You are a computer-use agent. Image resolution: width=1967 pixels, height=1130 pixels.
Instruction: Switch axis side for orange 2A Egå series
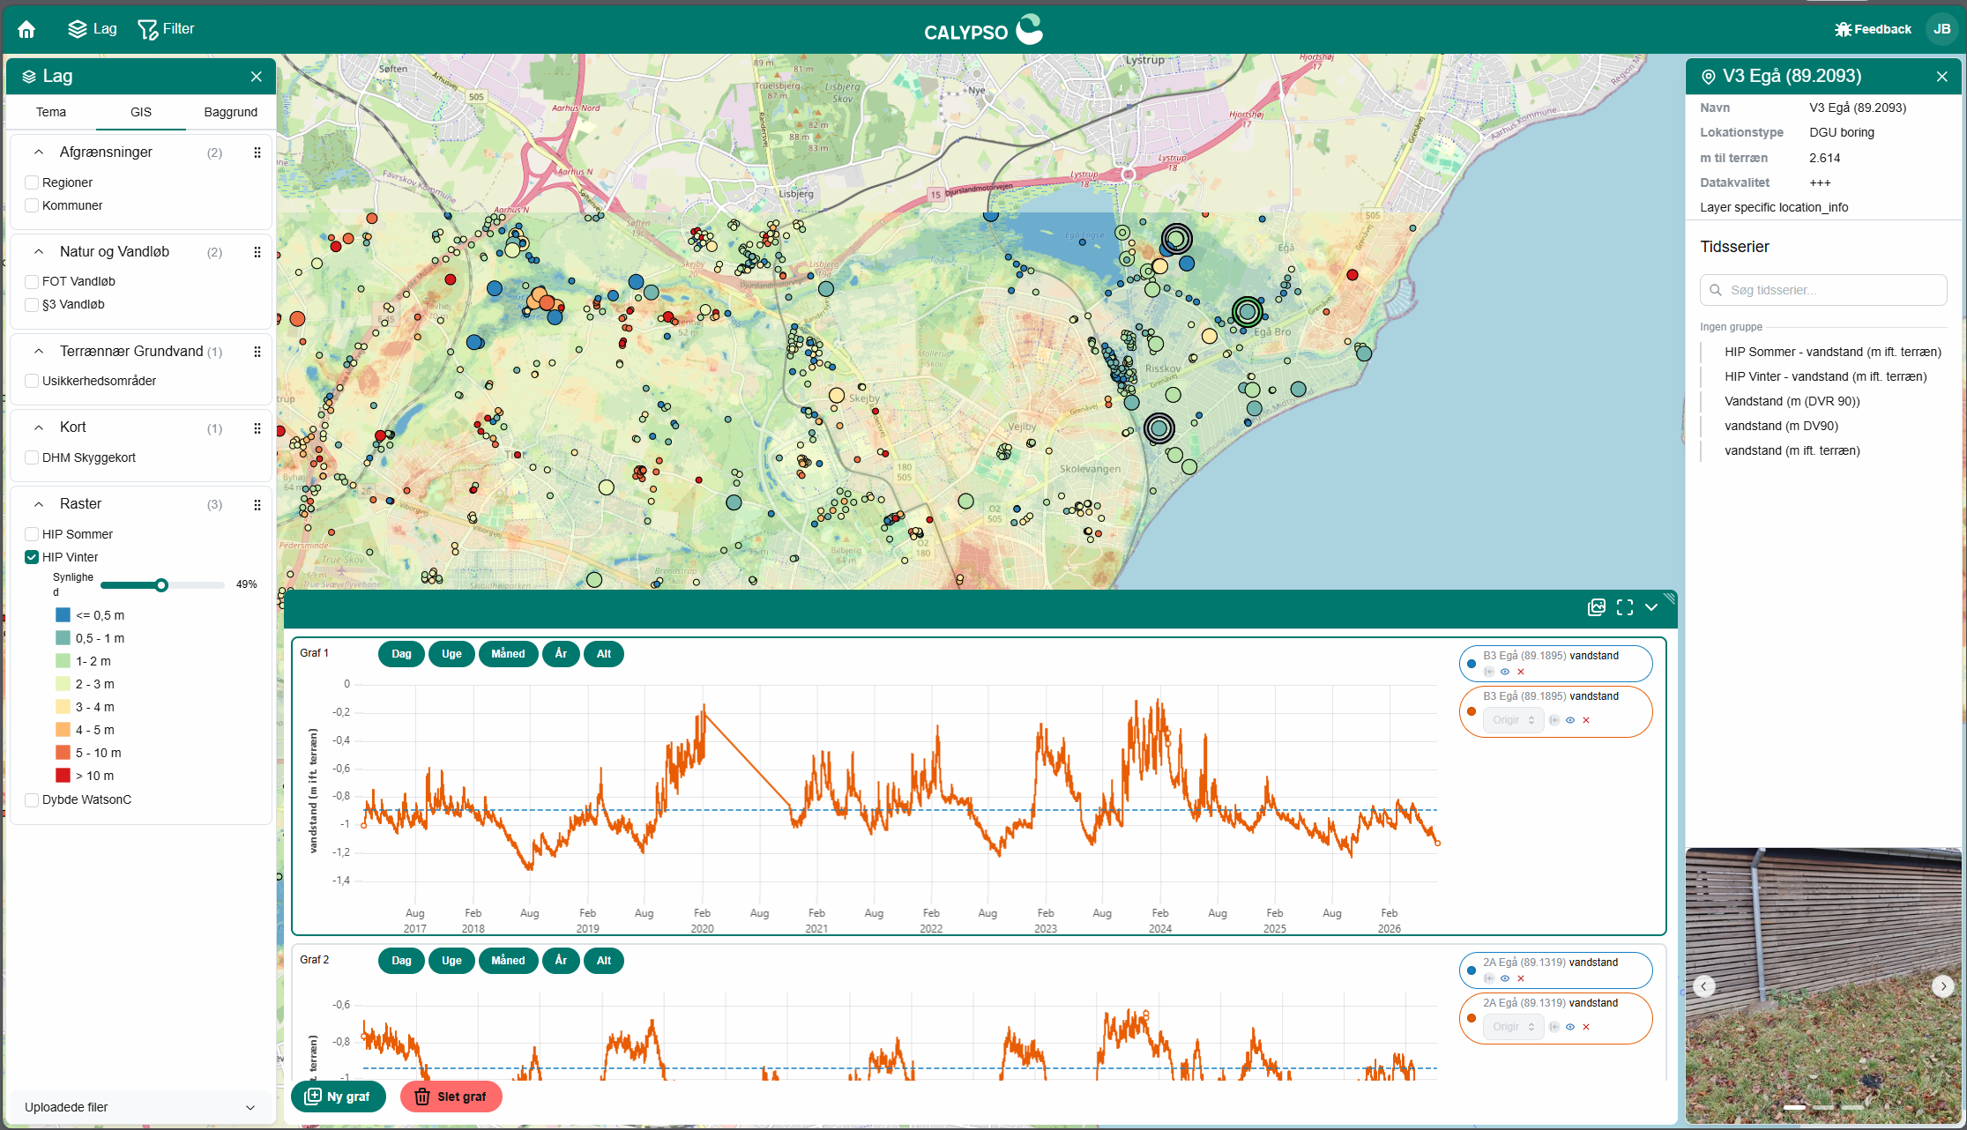coord(1554,1027)
